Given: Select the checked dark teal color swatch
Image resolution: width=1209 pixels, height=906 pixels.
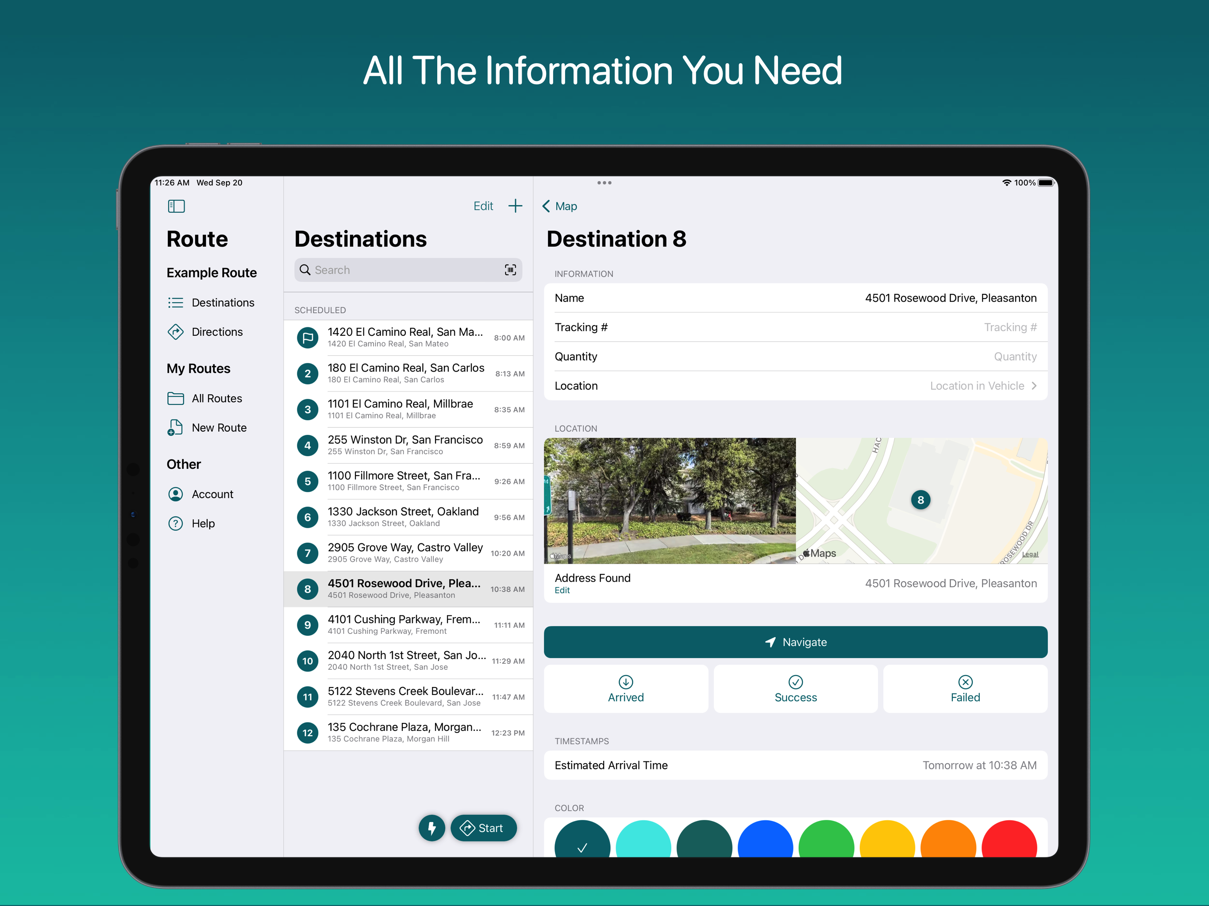Looking at the screenshot, I should pos(582,841).
